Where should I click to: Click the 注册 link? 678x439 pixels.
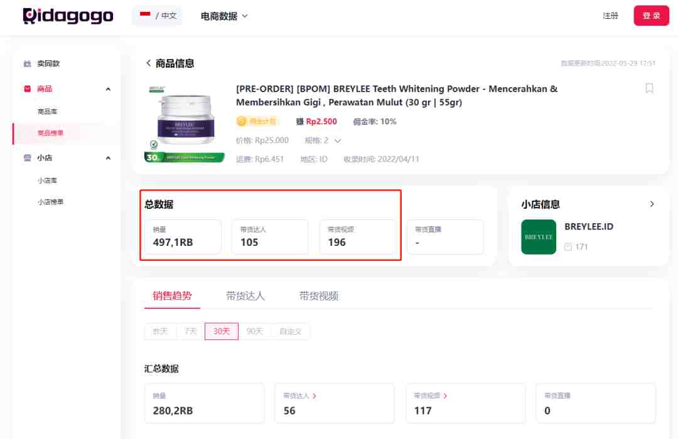tap(610, 16)
